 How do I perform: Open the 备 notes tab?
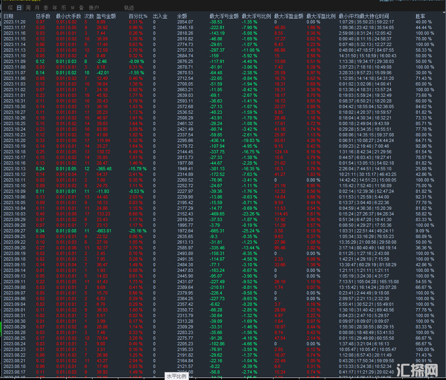click(81, 8)
